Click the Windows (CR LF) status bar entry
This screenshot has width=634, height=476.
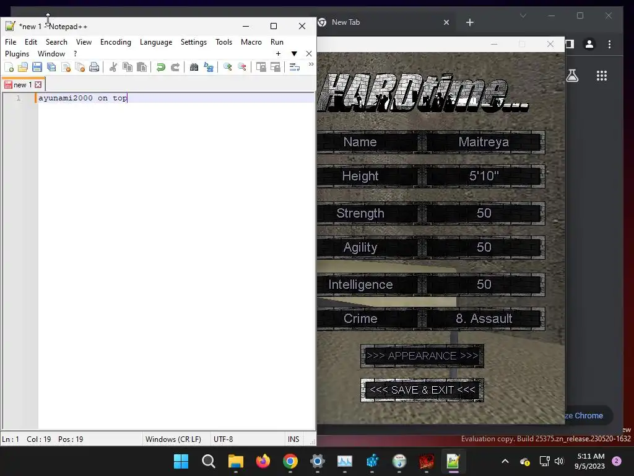[173, 439]
